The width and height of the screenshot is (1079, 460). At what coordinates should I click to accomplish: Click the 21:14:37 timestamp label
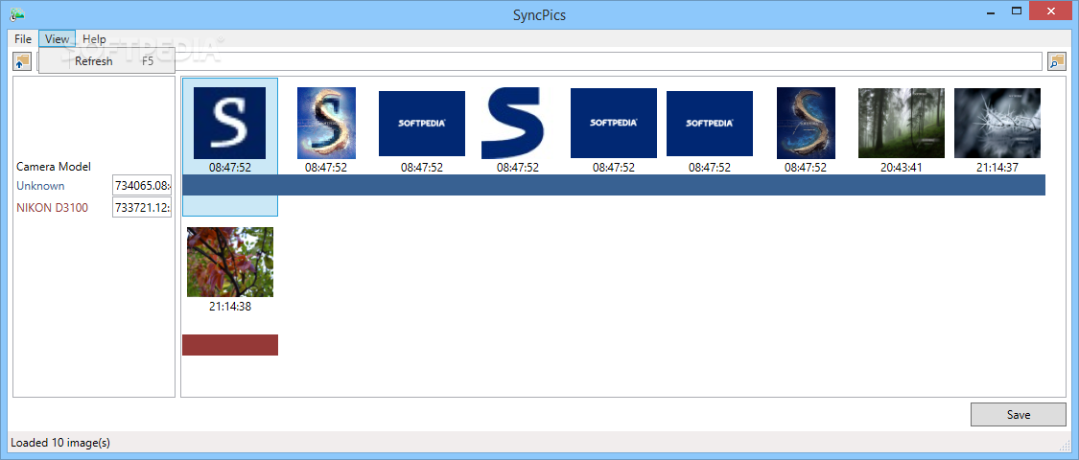coord(997,167)
